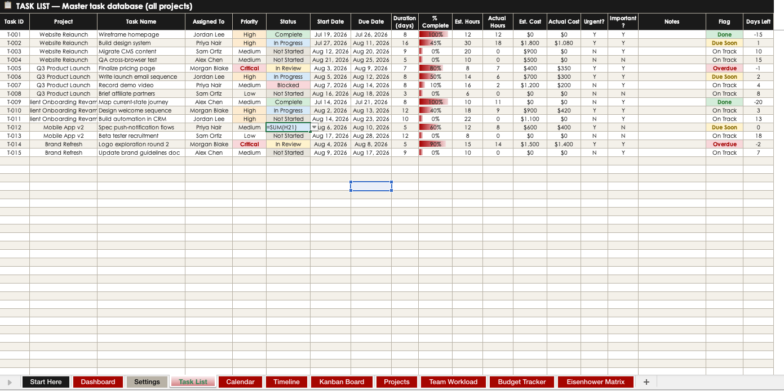Click the Notes column header
784x391 pixels.
[x=672, y=21]
